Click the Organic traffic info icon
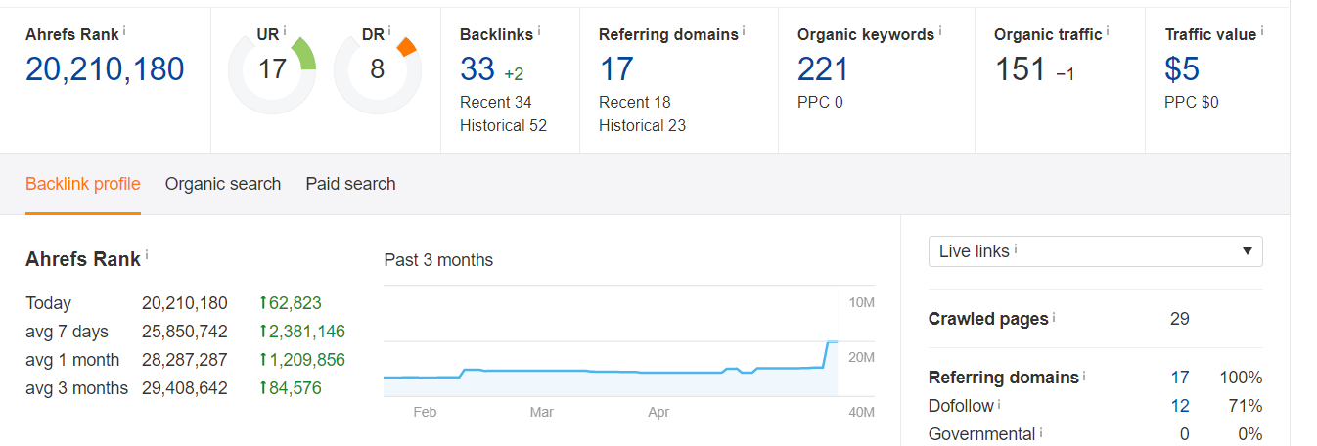This screenshot has width=1317, height=446. (1108, 30)
